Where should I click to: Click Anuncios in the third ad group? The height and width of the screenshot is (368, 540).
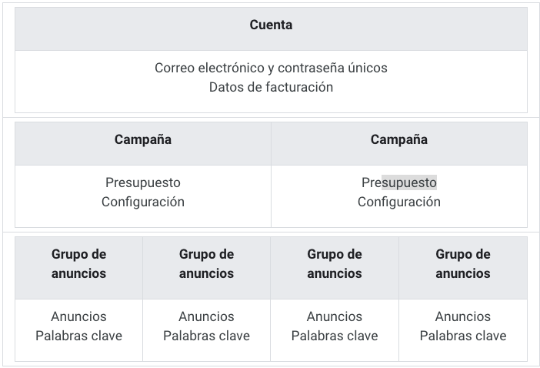click(335, 316)
